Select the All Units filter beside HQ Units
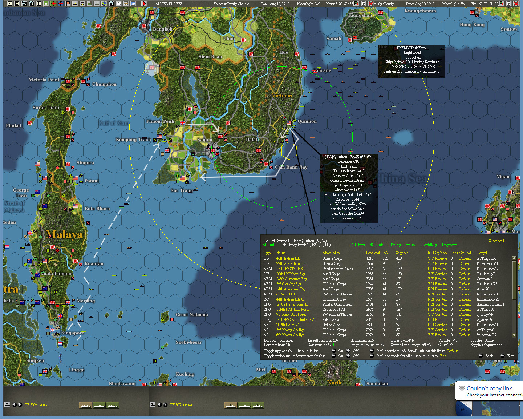Screen dimensions: 523x419 coord(358,245)
